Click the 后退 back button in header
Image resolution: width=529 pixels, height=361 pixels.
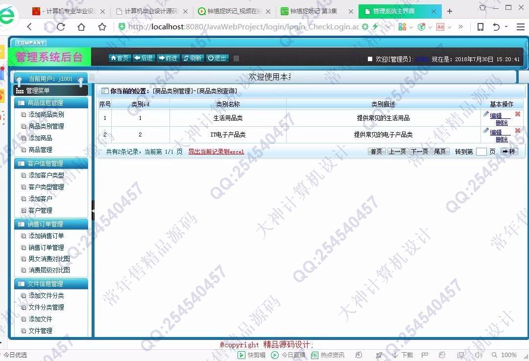point(144,58)
